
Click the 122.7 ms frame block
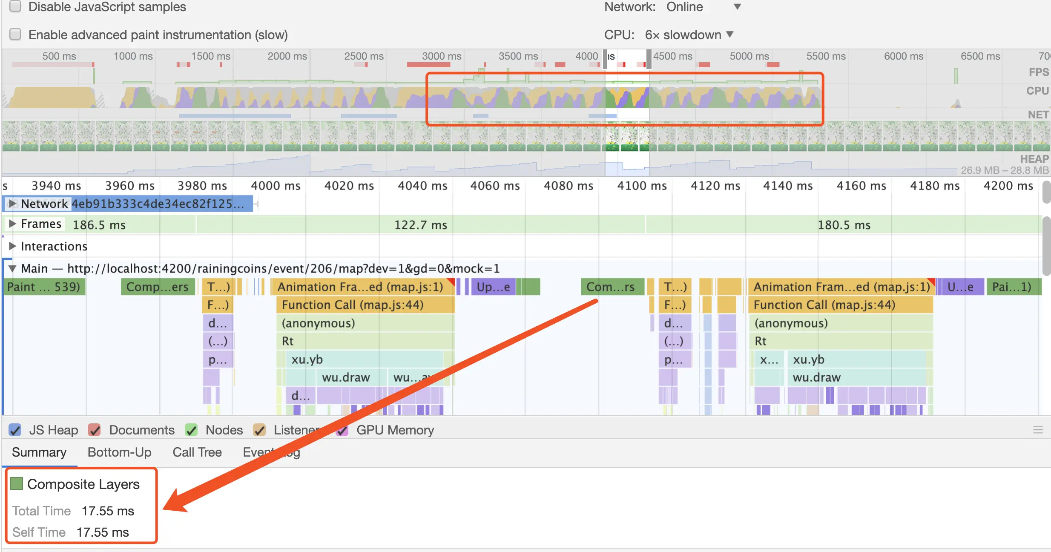[420, 224]
